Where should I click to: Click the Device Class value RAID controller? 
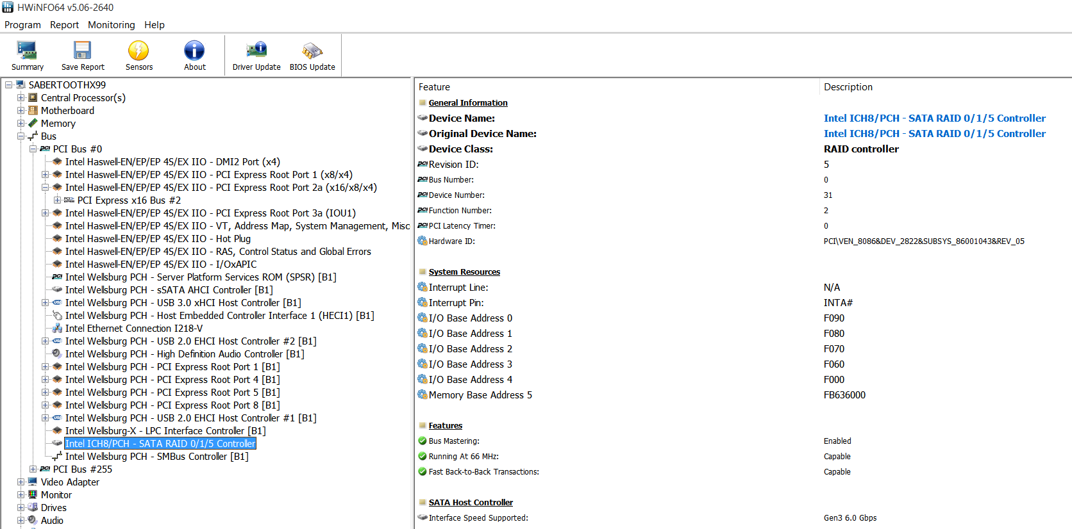[861, 149]
